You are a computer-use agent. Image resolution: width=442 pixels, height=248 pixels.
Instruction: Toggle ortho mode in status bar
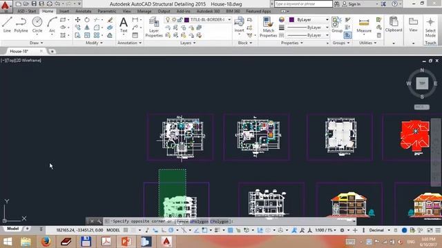164,230
